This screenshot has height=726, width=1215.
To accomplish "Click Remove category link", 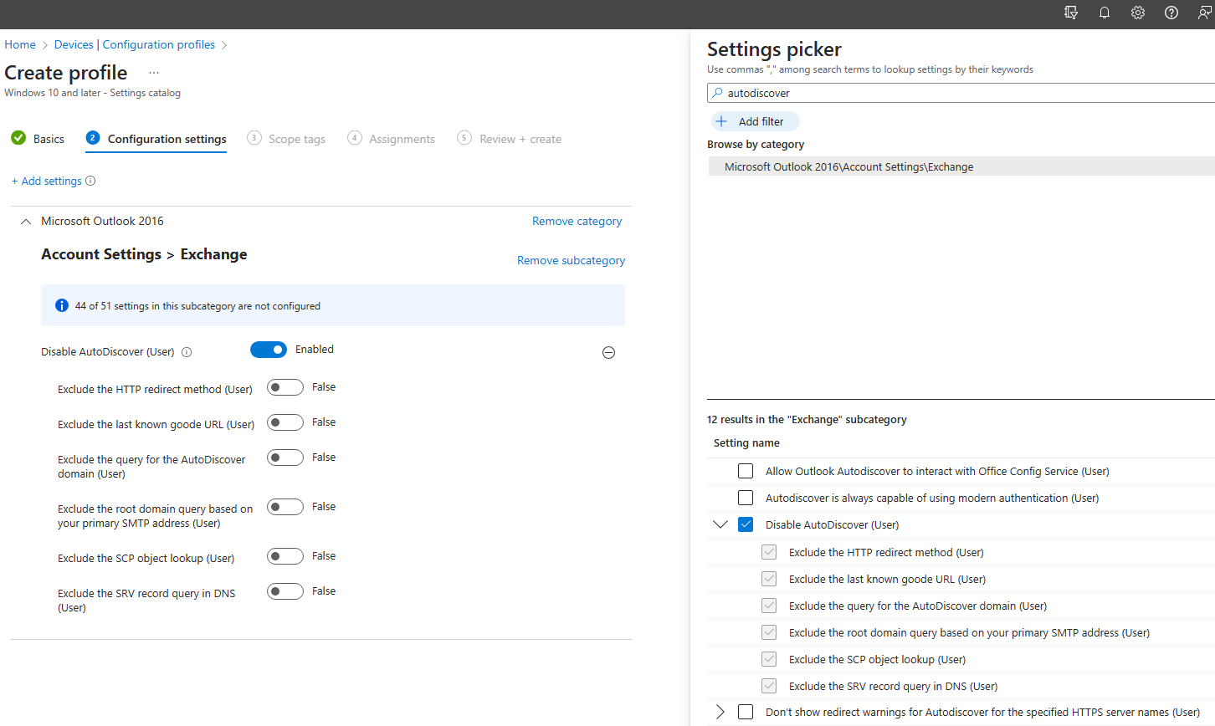I will pyautogui.click(x=577, y=221).
